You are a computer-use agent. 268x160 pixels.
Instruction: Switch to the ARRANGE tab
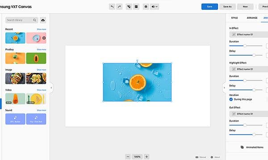(252, 18)
